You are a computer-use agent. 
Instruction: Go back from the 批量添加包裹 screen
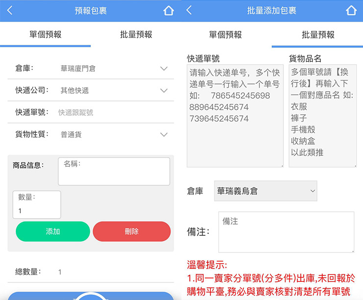[x=189, y=10]
